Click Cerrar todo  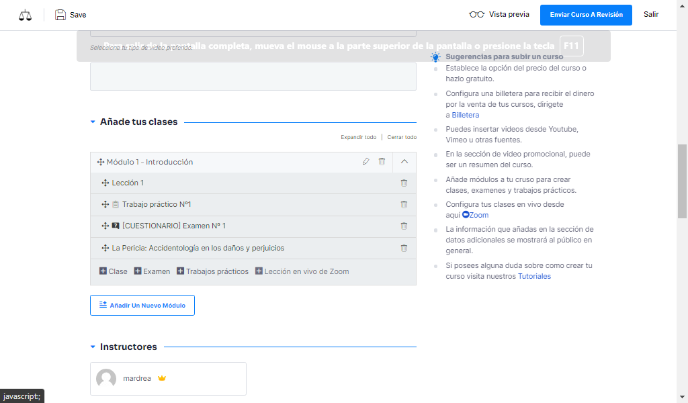pyautogui.click(x=402, y=137)
